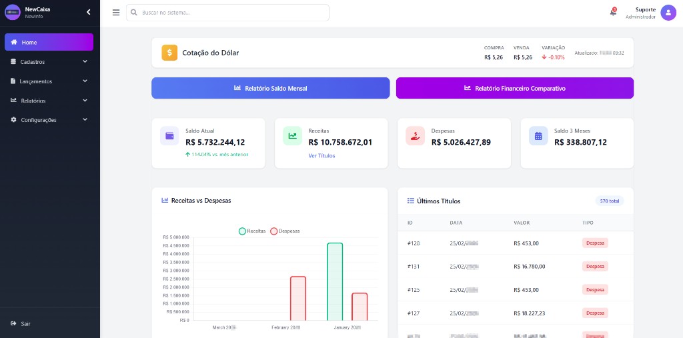Click the user avatar icon
The image size is (683, 338).
(668, 13)
